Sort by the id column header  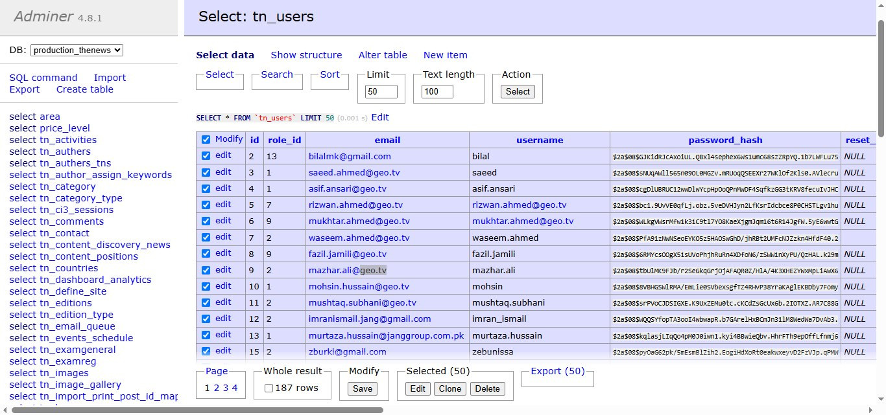[x=255, y=140]
